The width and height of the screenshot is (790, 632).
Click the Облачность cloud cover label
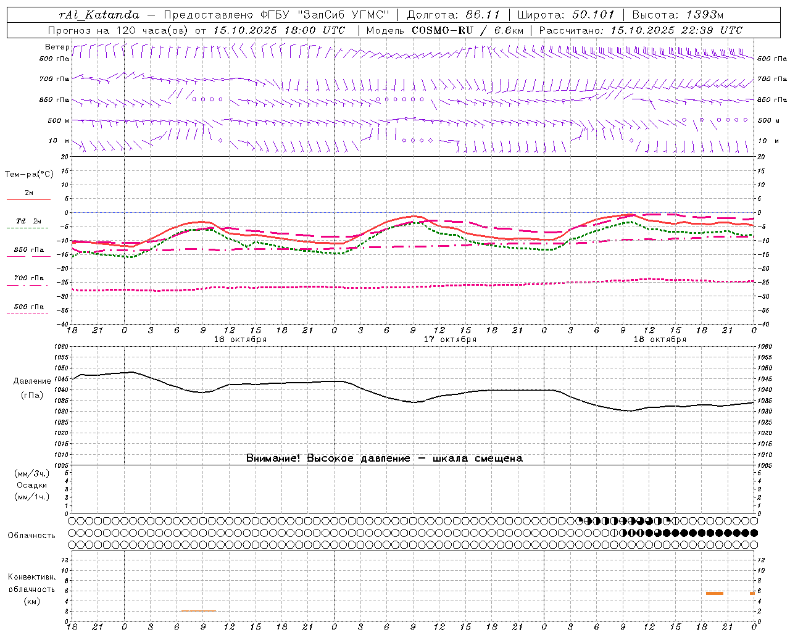31,536
